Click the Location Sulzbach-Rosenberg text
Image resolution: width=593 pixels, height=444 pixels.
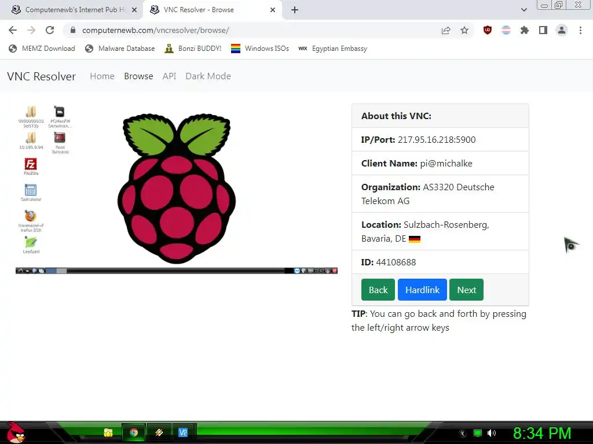pos(425,231)
